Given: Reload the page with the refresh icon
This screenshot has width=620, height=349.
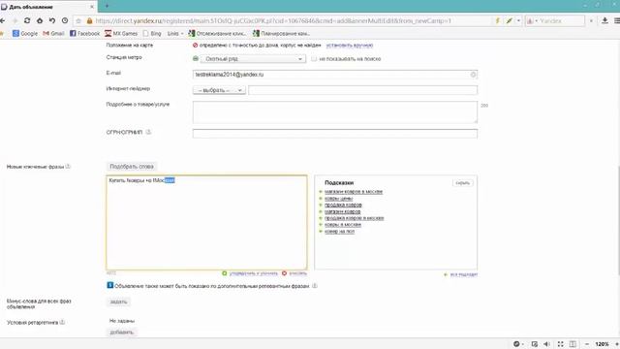Looking at the screenshot, I should coord(27,20).
